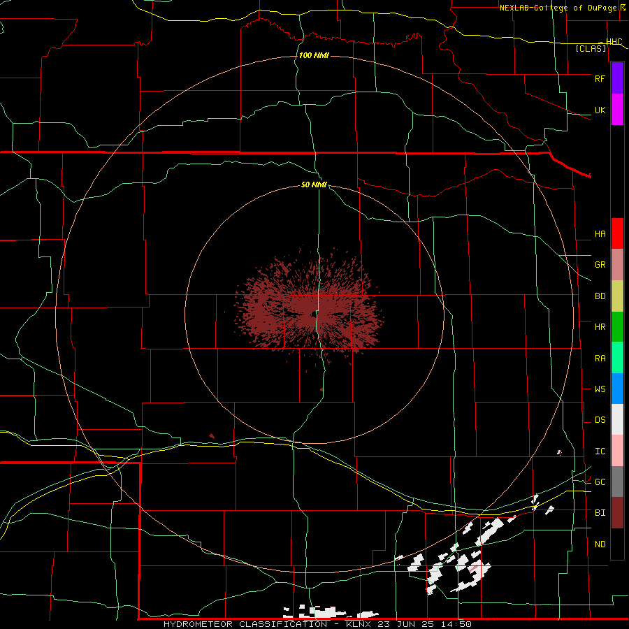Screen dimensions: 629x629
Task: Click the red HA legend color swatch
Action: pos(617,233)
